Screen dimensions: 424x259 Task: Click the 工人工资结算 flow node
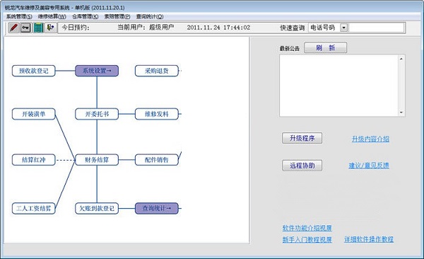(x=33, y=208)
